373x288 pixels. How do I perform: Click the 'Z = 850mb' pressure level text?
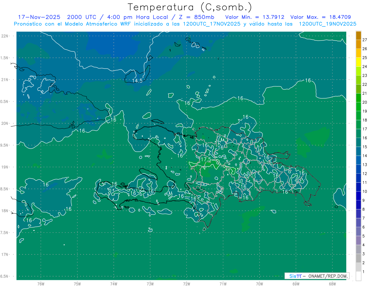tap(199, 17)
